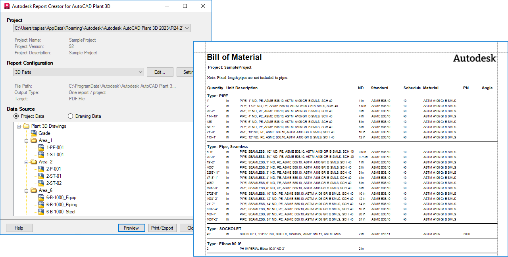Collapse the Area_6 tree node
Image resolution: width=508 pixels, height=257 pixels.
click(x=27, y=190)
